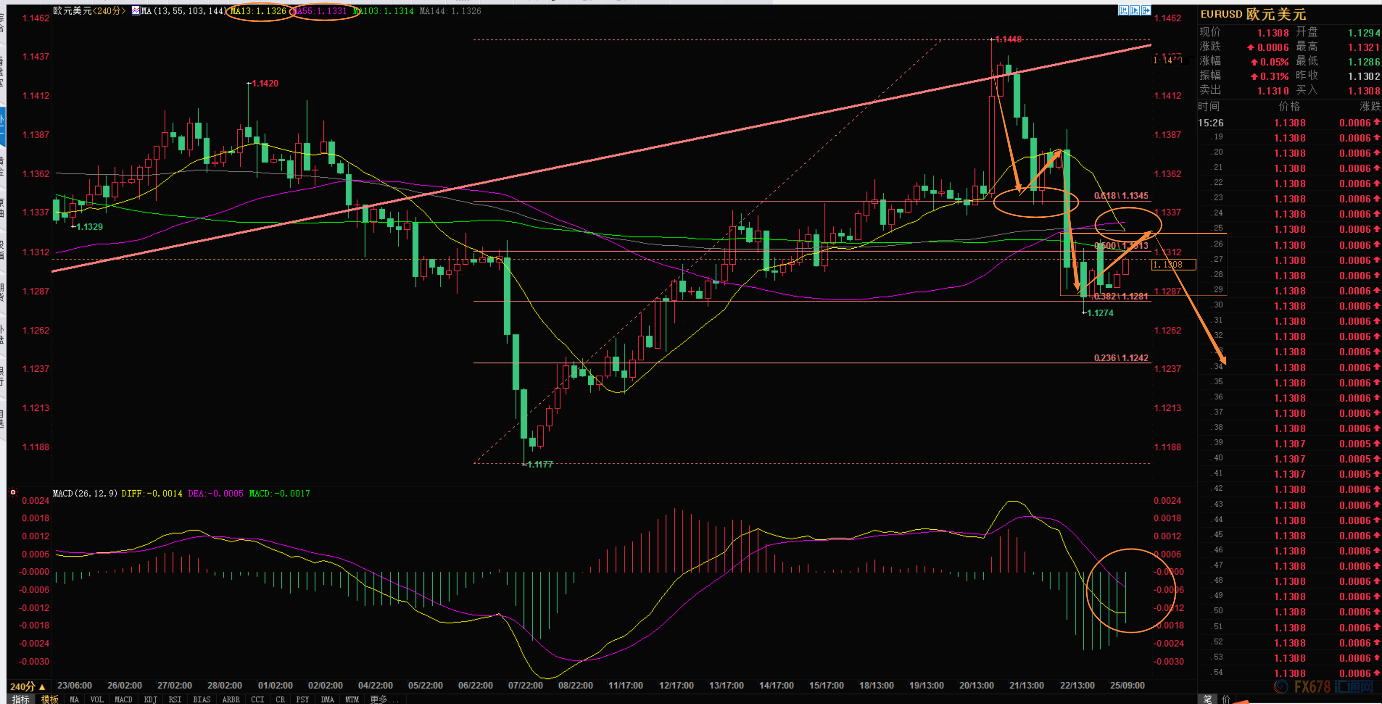Click the fit-chart-width icon at top right
The image size is (1382, 704).
click(x=1123, y=10)
